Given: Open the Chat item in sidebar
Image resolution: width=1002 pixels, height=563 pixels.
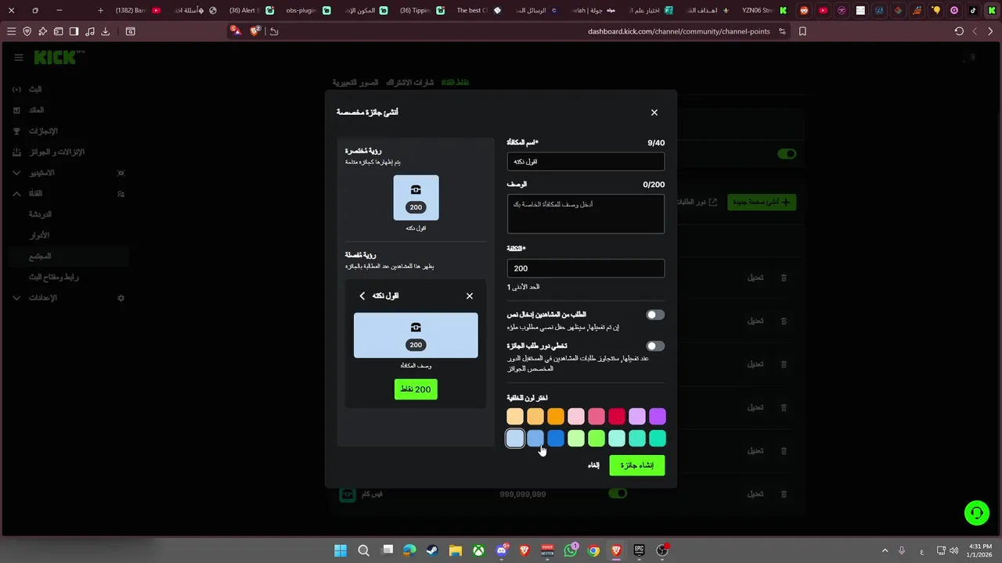Looking at the screenshot, I should pyautogui.click(x=40, y=213).
